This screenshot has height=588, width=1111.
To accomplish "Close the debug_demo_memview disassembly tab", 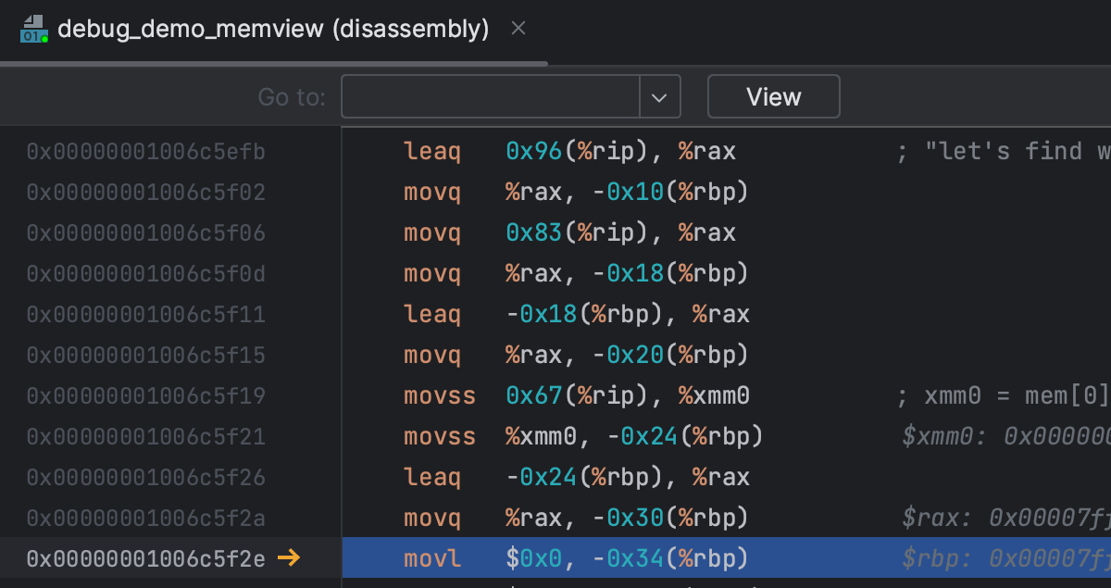I will 518,29.
